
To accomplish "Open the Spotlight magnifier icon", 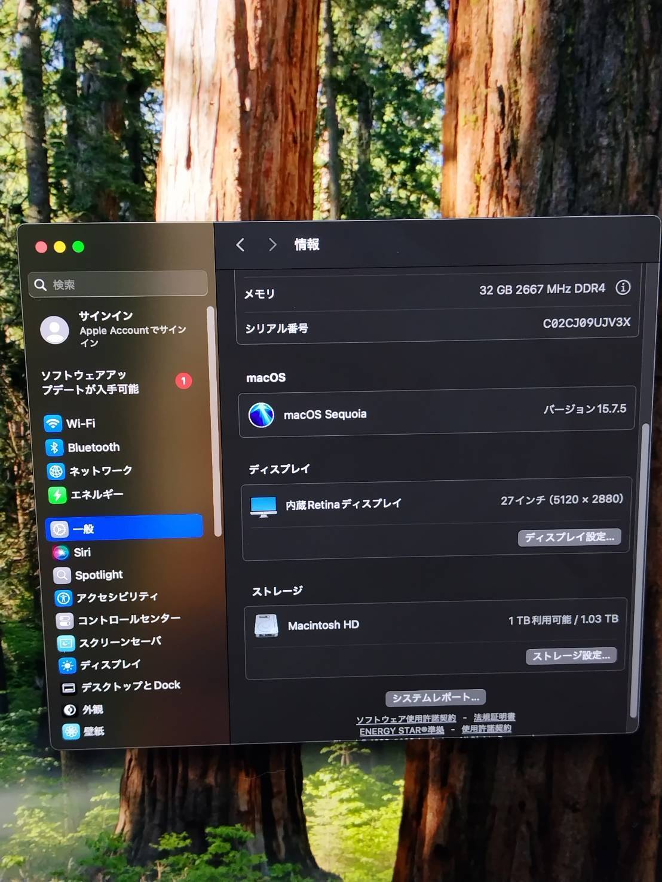I will click(62, 575).
